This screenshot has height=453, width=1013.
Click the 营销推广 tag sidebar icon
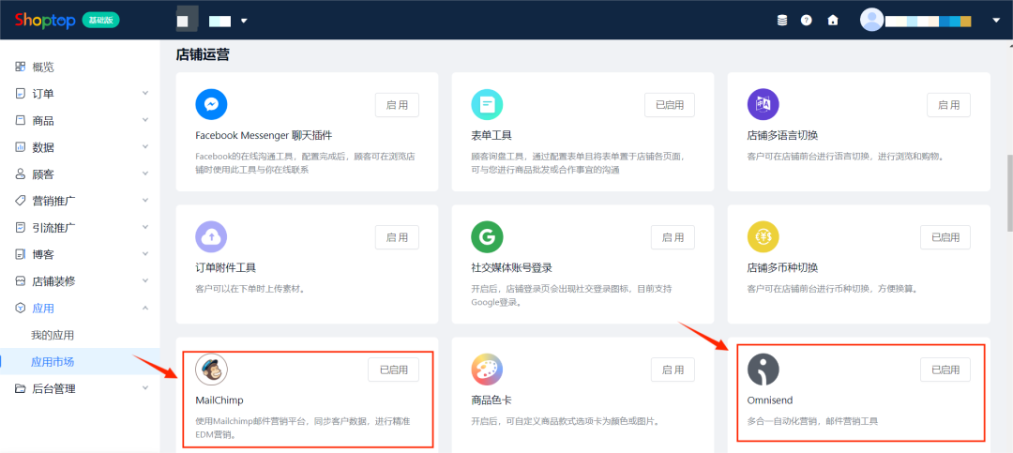[20, 201]
